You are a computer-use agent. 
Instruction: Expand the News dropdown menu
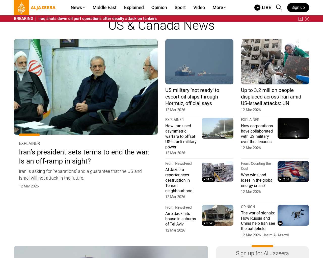(x=78, y=8)
